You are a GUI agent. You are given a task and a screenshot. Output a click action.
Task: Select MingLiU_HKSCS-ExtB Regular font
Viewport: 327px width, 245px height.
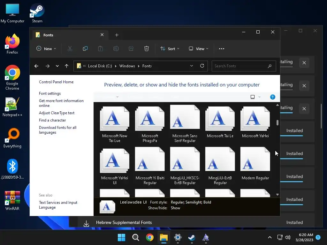pos(185,166)
